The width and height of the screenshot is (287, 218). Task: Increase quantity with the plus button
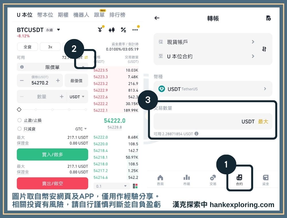pyautogui.click(x=62, y=97)
